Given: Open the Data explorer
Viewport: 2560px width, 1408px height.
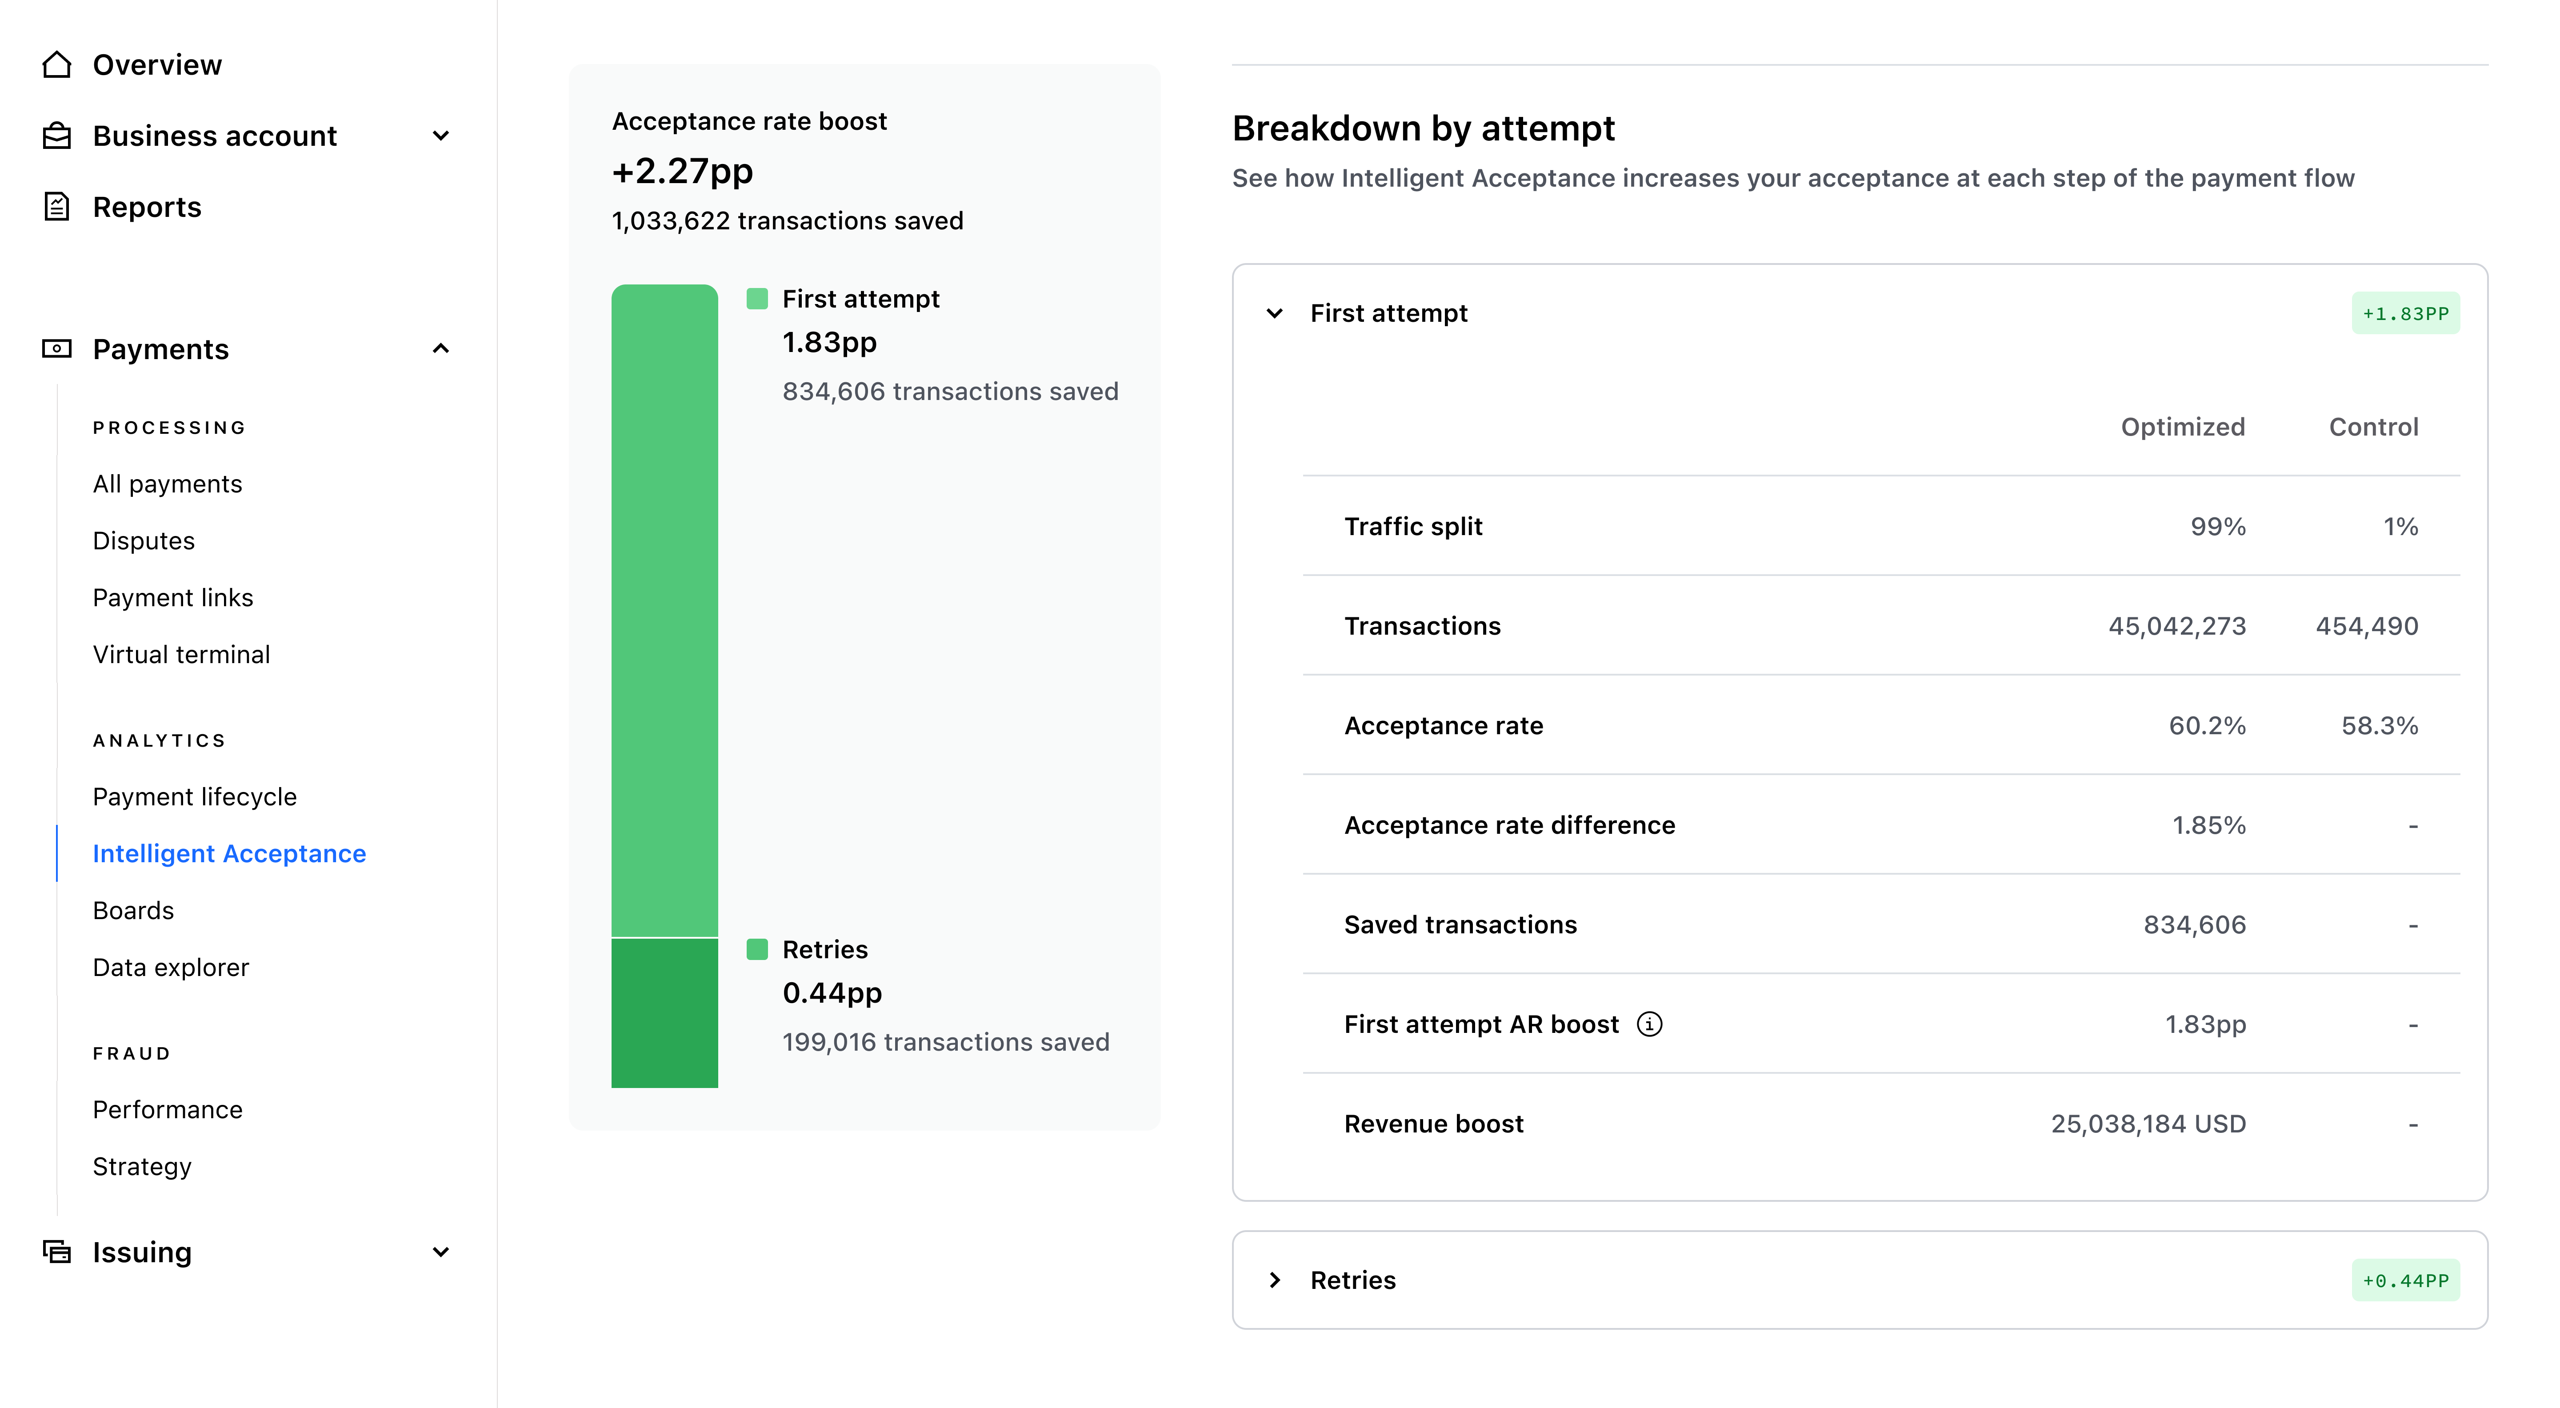Looking at the screenshot, I should click(x=171, y=968).
